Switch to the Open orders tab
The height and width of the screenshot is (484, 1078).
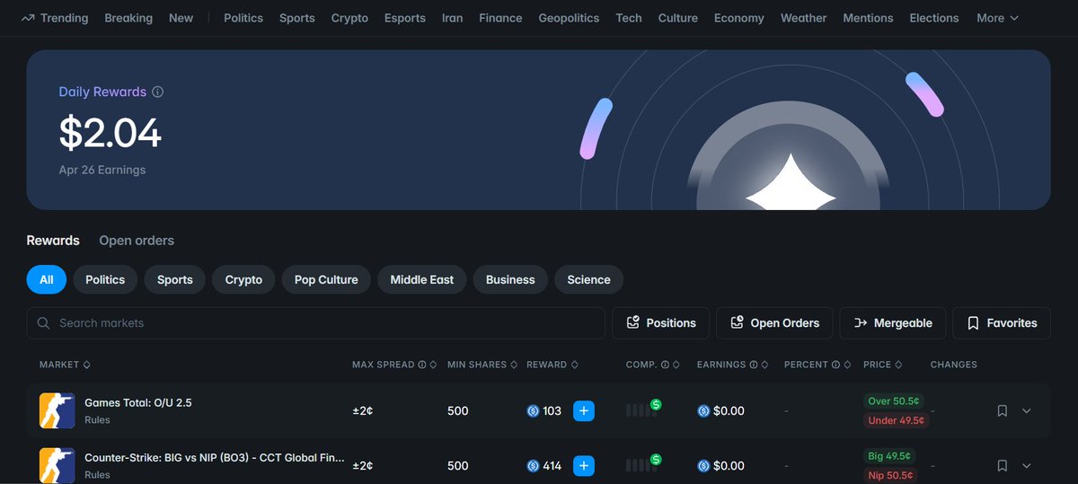[137, 241]
